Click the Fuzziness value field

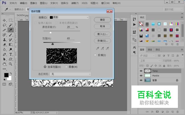(71, 27)
